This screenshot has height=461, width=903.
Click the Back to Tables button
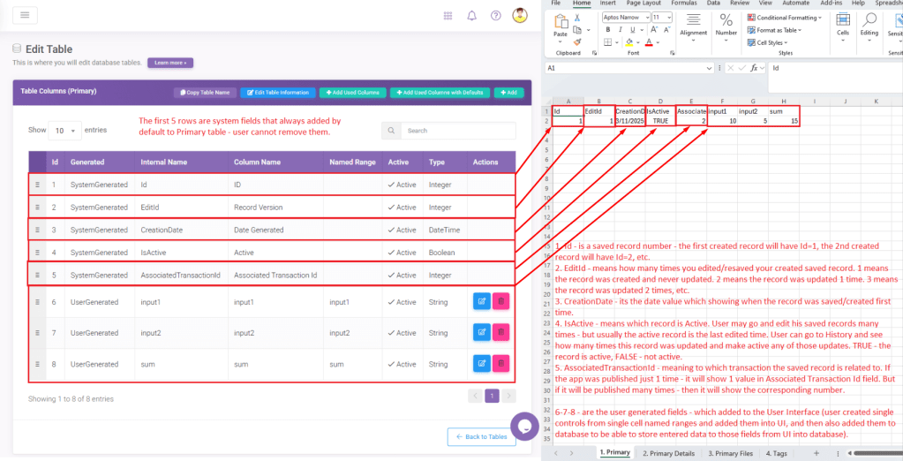click(481, 437)
